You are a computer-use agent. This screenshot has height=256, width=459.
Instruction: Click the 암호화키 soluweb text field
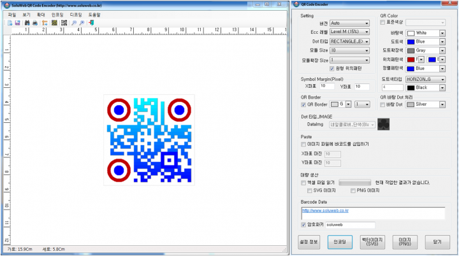(x=351, y=225)
